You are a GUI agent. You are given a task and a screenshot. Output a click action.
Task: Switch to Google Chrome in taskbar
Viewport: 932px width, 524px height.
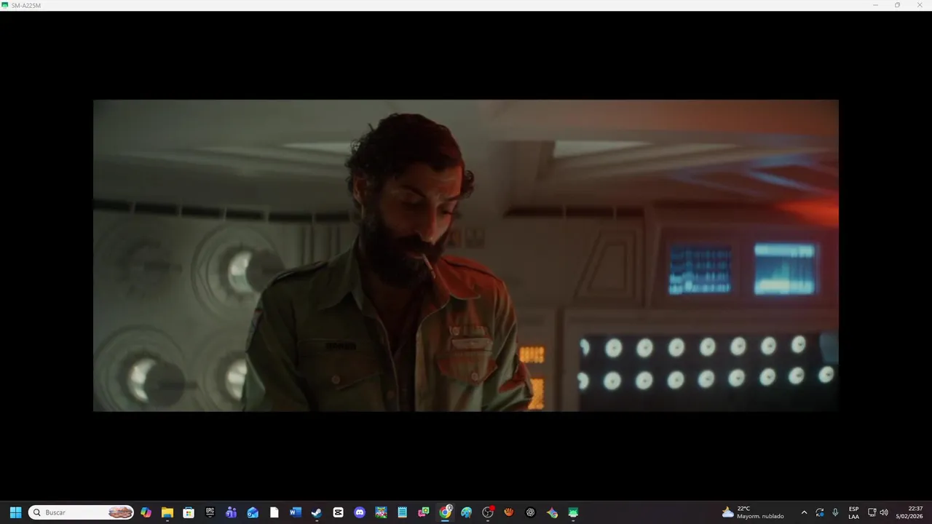(x=445, y=512)
